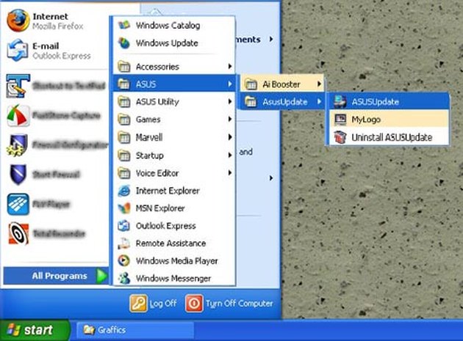Click the MyLogo program icon
This screenshot has height=341, width=463.
340,120
